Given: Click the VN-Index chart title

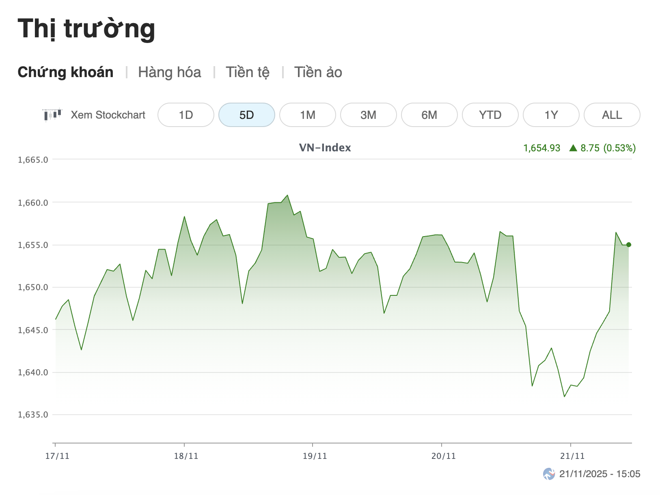Looking at the screenshot, I should (x=325, y=148).
